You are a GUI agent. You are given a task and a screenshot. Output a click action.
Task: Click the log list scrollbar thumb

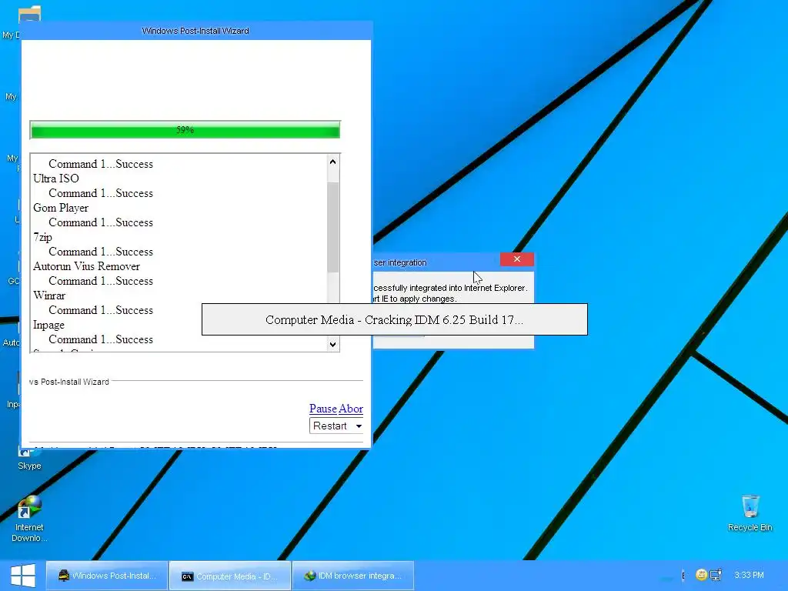332,227
